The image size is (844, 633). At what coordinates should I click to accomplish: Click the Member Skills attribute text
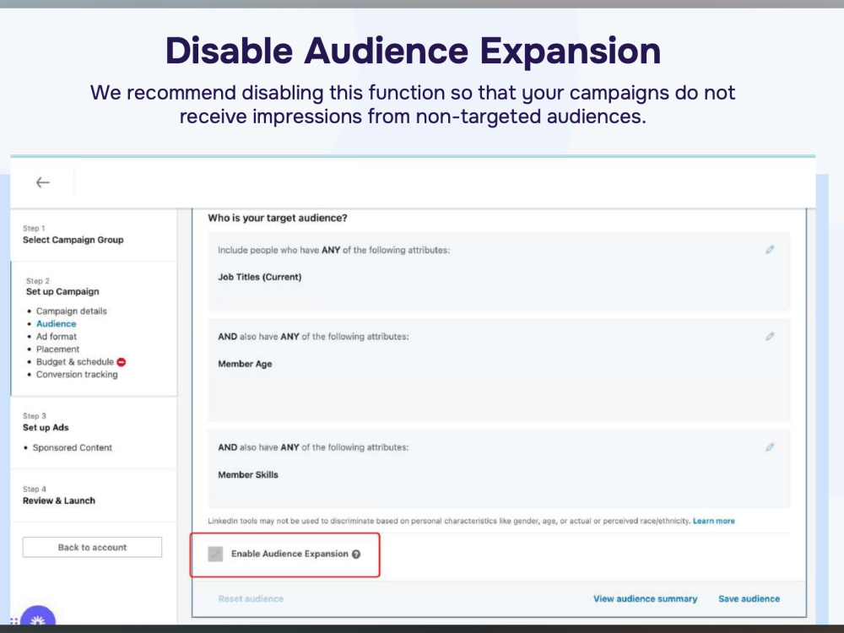tap(248, 474)
